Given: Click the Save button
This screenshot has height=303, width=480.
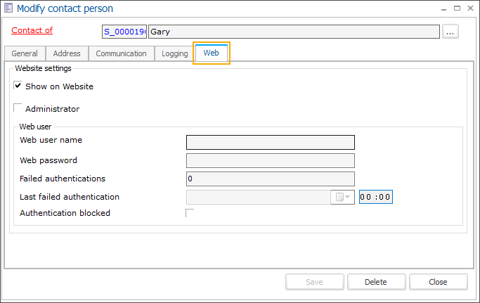Looking at the screenshot, I should tap(314, 282).
